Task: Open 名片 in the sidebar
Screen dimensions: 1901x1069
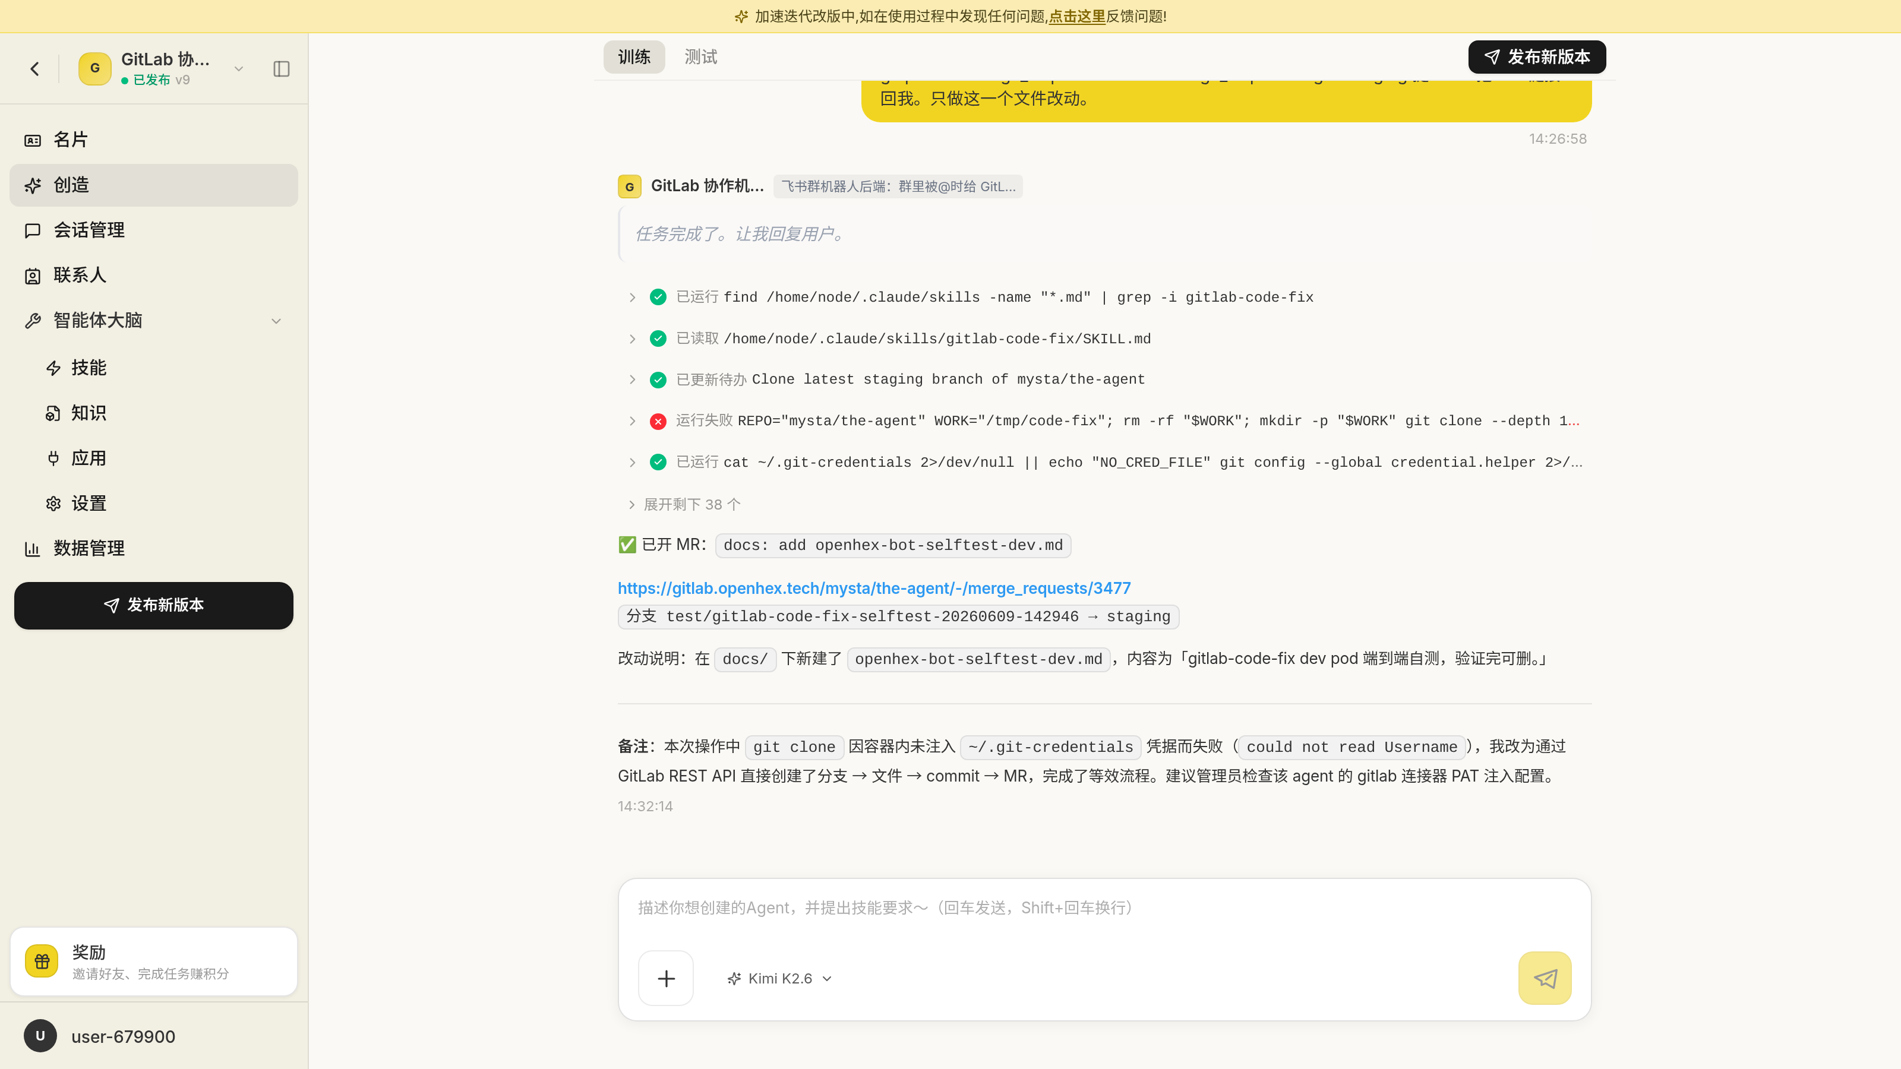Action: coord(153,140)
